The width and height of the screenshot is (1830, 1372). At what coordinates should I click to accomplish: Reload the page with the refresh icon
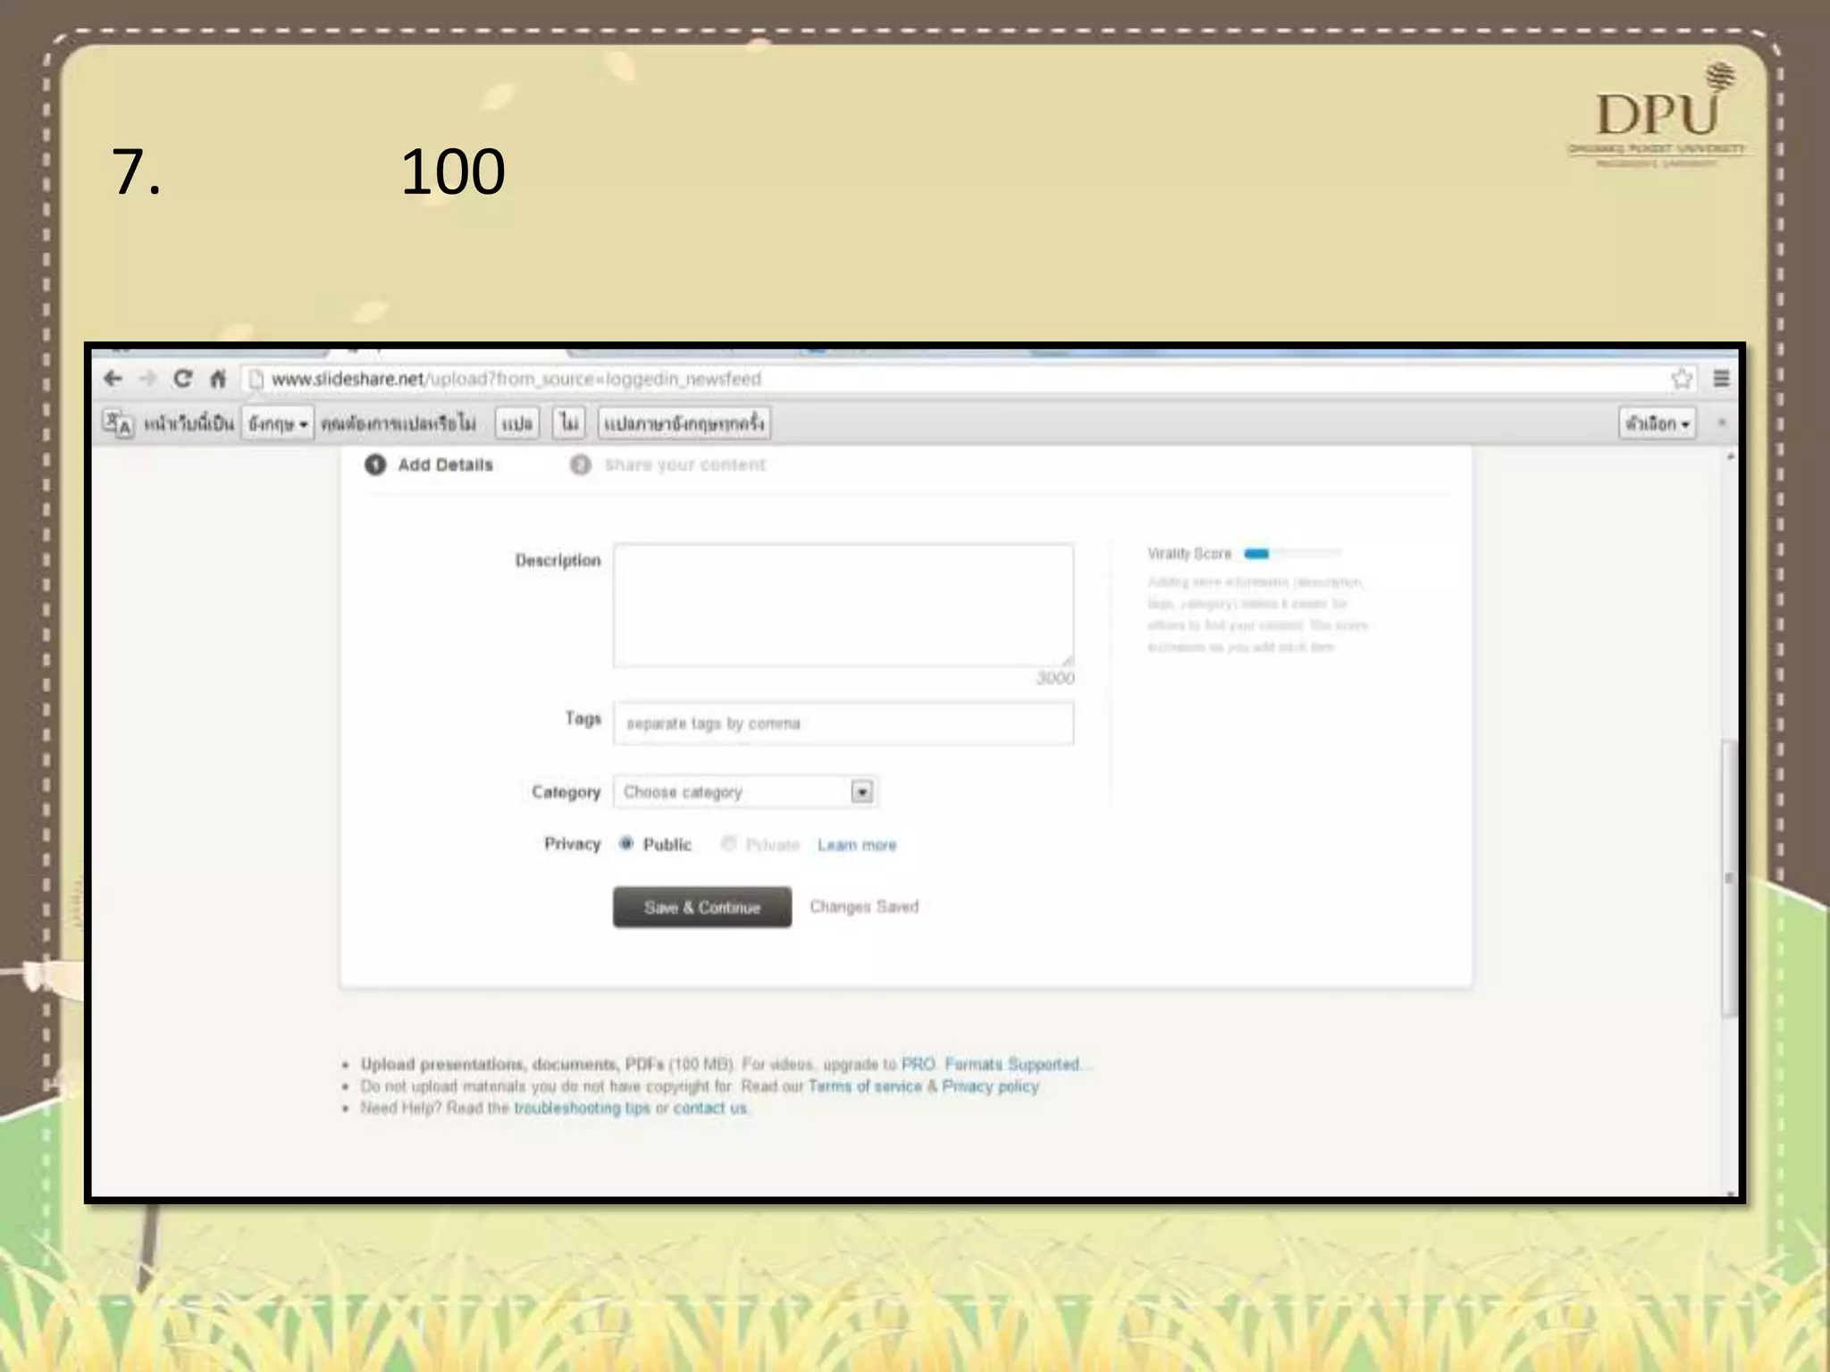tap(182, 379)
